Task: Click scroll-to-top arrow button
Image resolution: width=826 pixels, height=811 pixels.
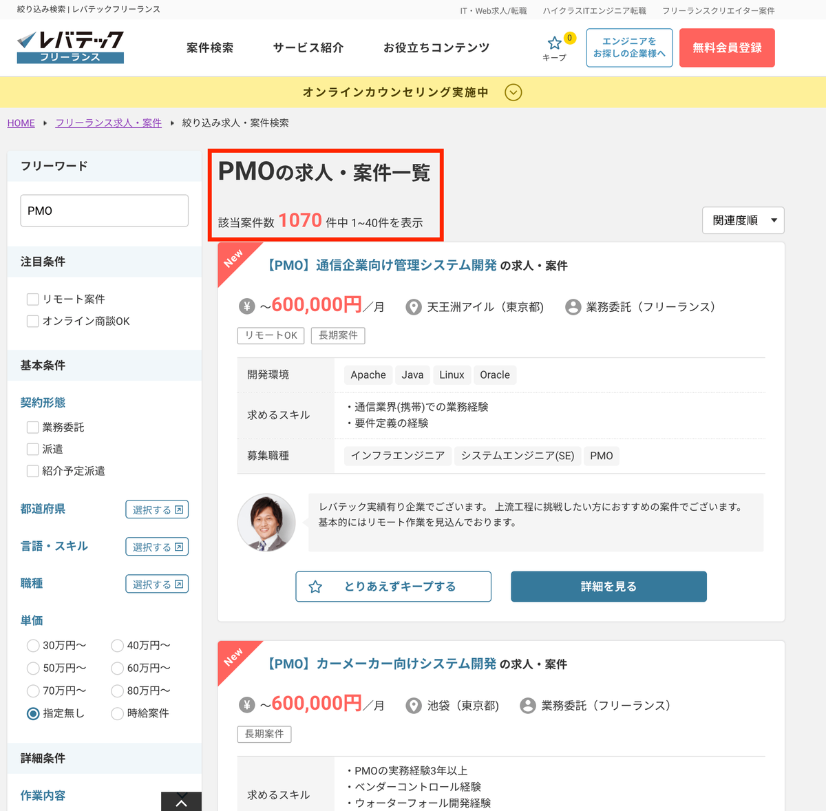Action: [x=181, y=802]
